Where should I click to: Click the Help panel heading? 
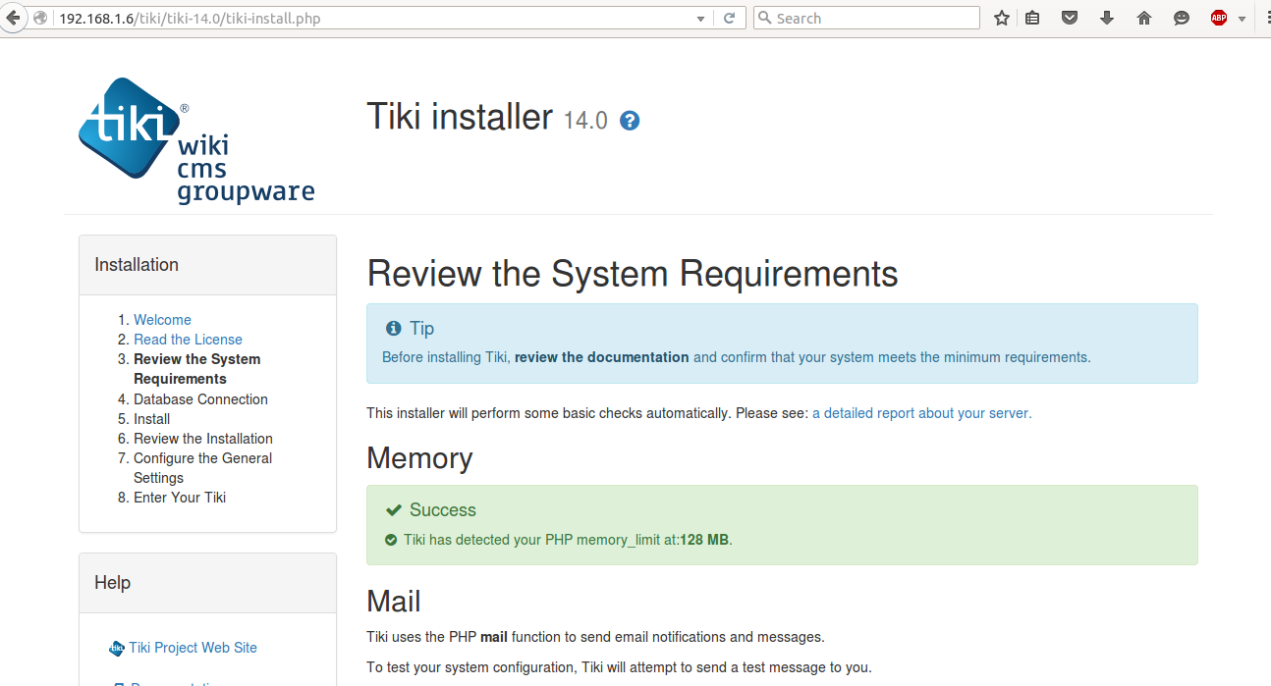[x=112, y=583]
